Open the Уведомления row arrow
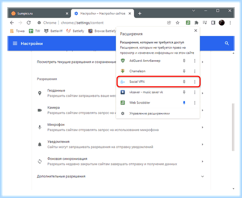This screenshot has height=198, width=242. pos(202,144)
